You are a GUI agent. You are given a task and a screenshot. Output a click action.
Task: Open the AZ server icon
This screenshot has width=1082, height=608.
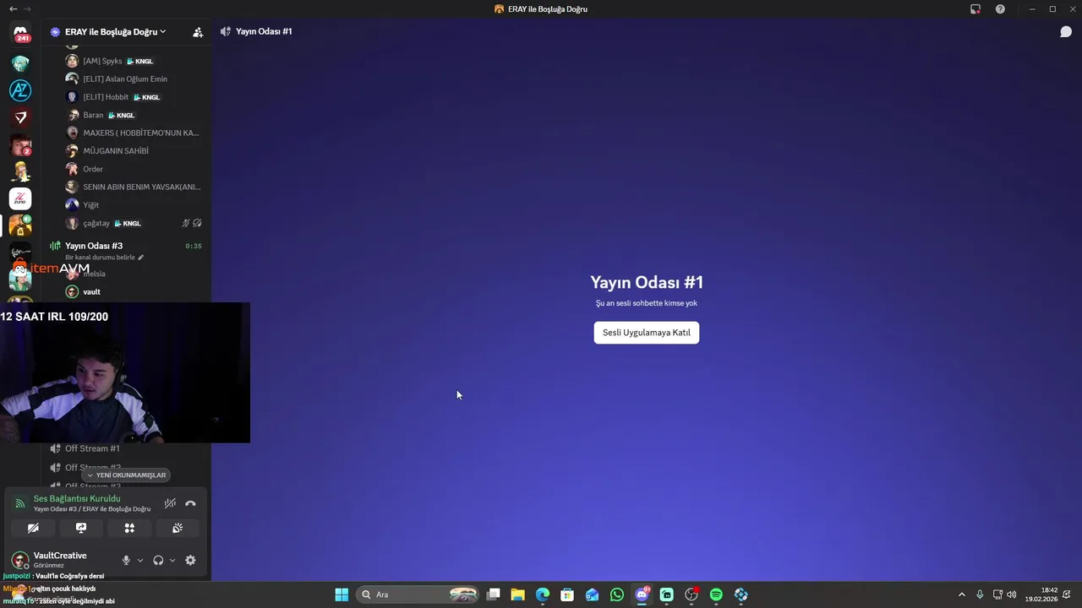pyautogui.click(x=20, y=90)
